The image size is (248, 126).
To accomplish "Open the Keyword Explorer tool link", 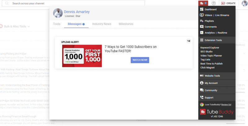I will click(210, 48).
